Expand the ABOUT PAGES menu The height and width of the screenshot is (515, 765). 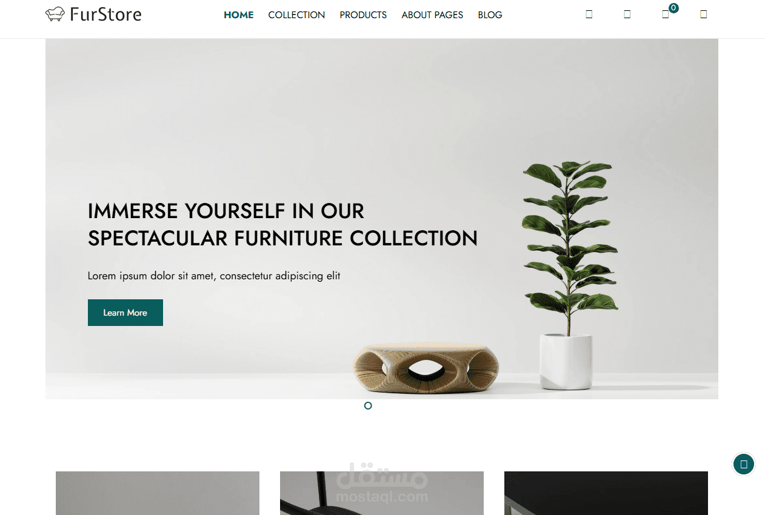[x=432, y=15]
